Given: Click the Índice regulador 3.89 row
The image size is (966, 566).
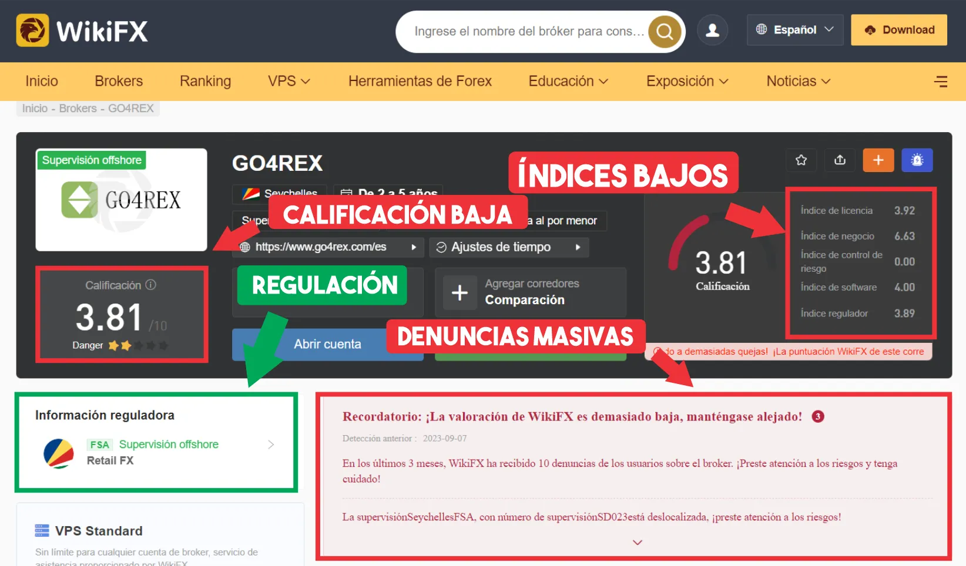Looking at the screenshot, I should tap(858, 313).
